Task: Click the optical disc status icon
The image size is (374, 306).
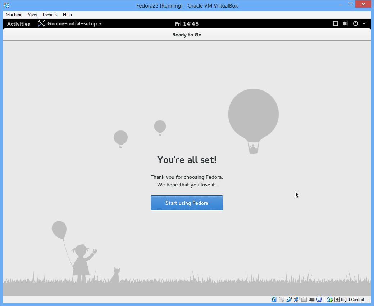Action: pos(282,299)
